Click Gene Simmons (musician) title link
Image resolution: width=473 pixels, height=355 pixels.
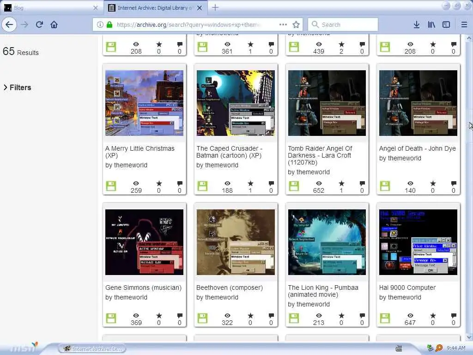(143, 288)
